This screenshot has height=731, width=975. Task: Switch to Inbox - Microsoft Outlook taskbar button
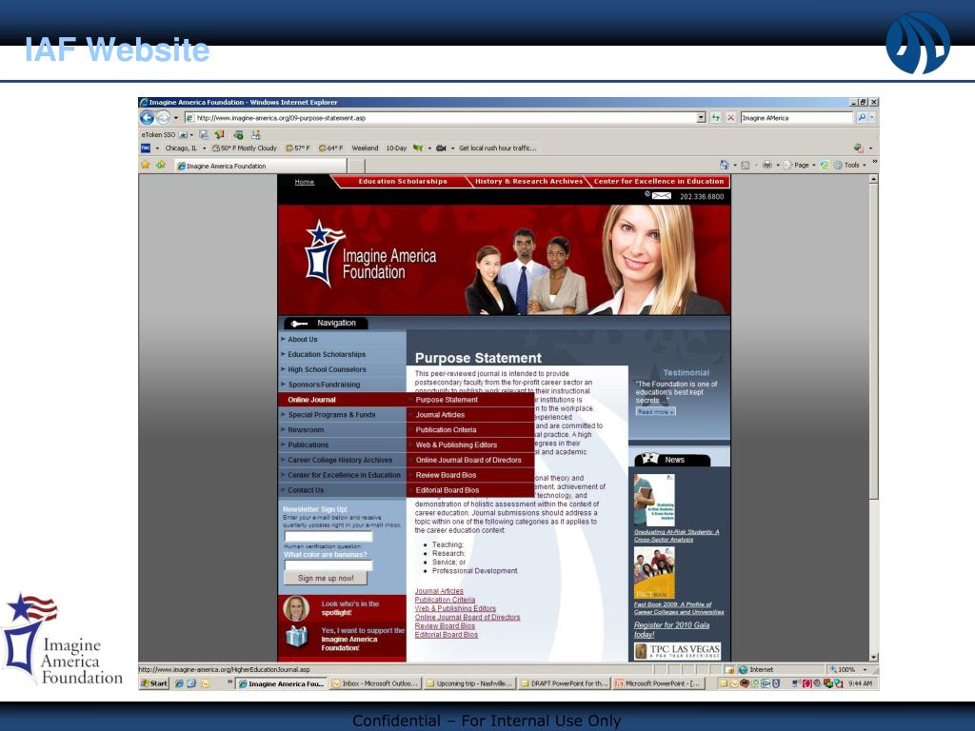click(x=375, y=683)
